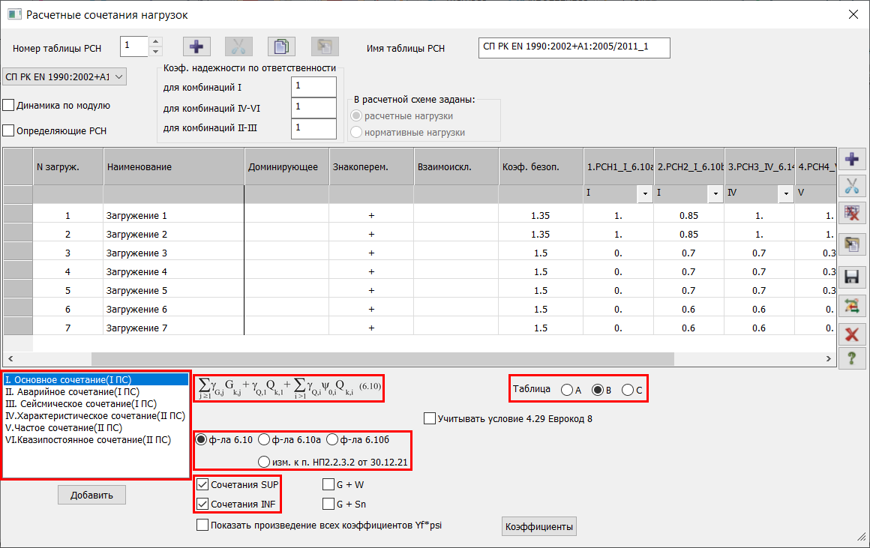The image size is (870, 548).
Task: Choose Table C radio option
Action: (x=628, y=390)
